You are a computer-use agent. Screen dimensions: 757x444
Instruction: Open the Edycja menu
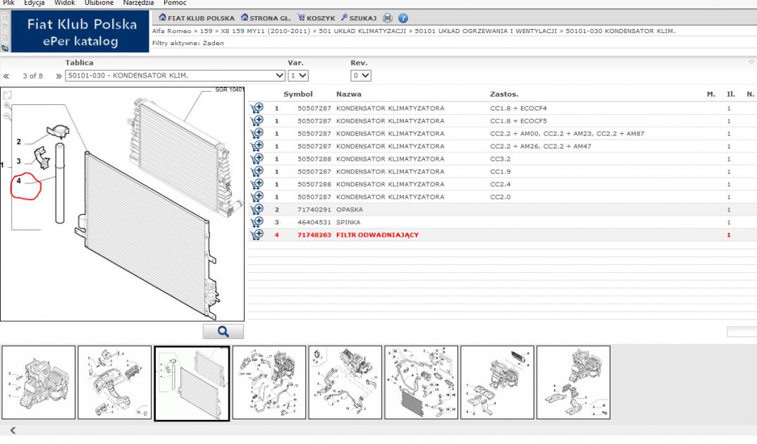(x=35, y=3)
